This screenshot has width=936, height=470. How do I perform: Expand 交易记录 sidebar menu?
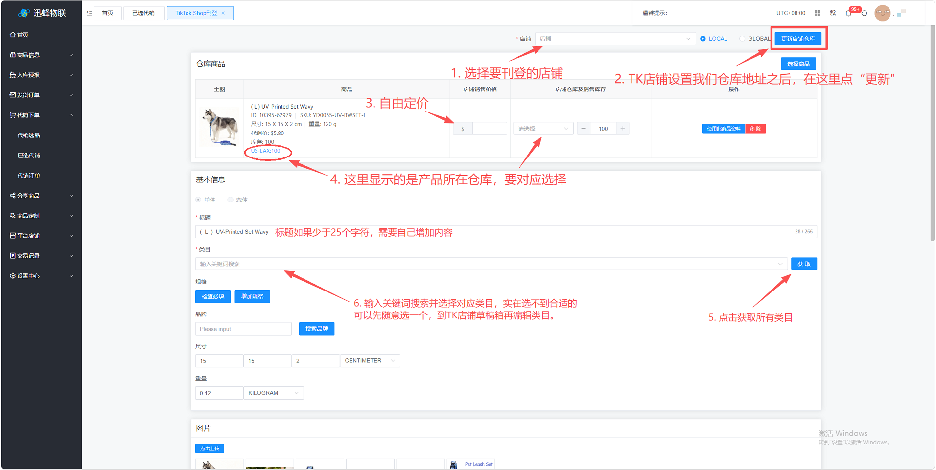pyautogui.click(x=42, y=256)
